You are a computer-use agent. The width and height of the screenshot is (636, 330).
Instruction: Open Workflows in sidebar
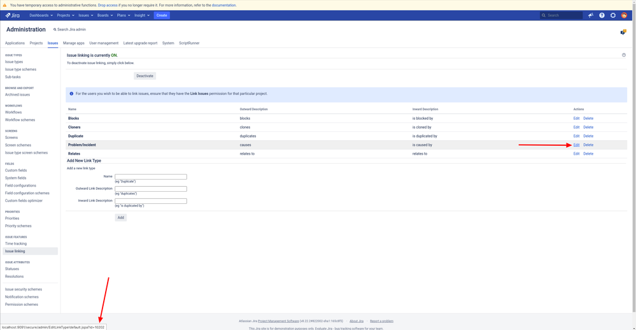tap(13, 112)
